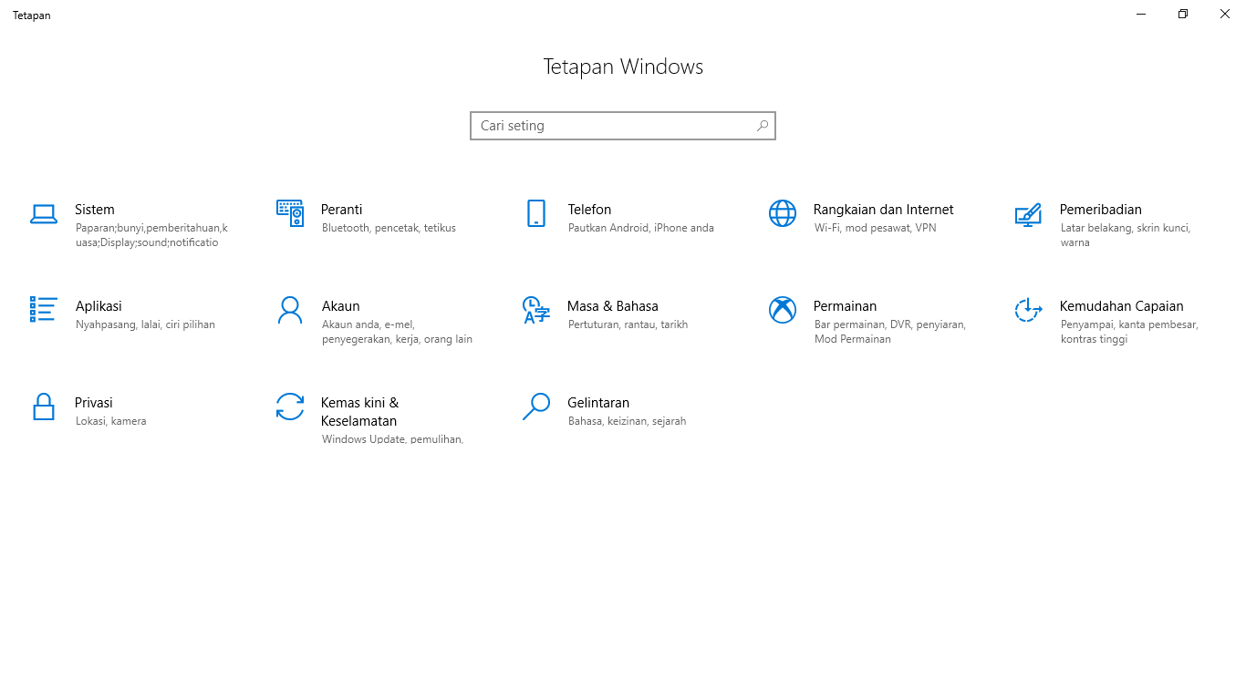Click the Pemeribadian paintbrush icon
1246x700 pixels.
click(x=1028, y=214)
